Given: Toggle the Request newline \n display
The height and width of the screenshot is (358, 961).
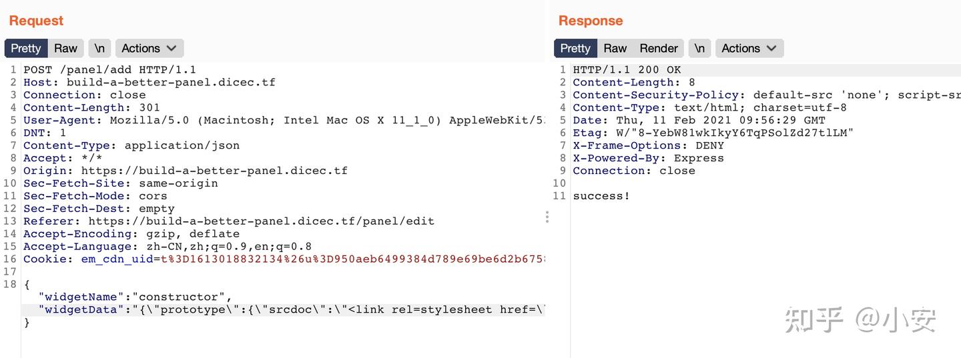Looking at the screenshot, I should click(99, 48).
